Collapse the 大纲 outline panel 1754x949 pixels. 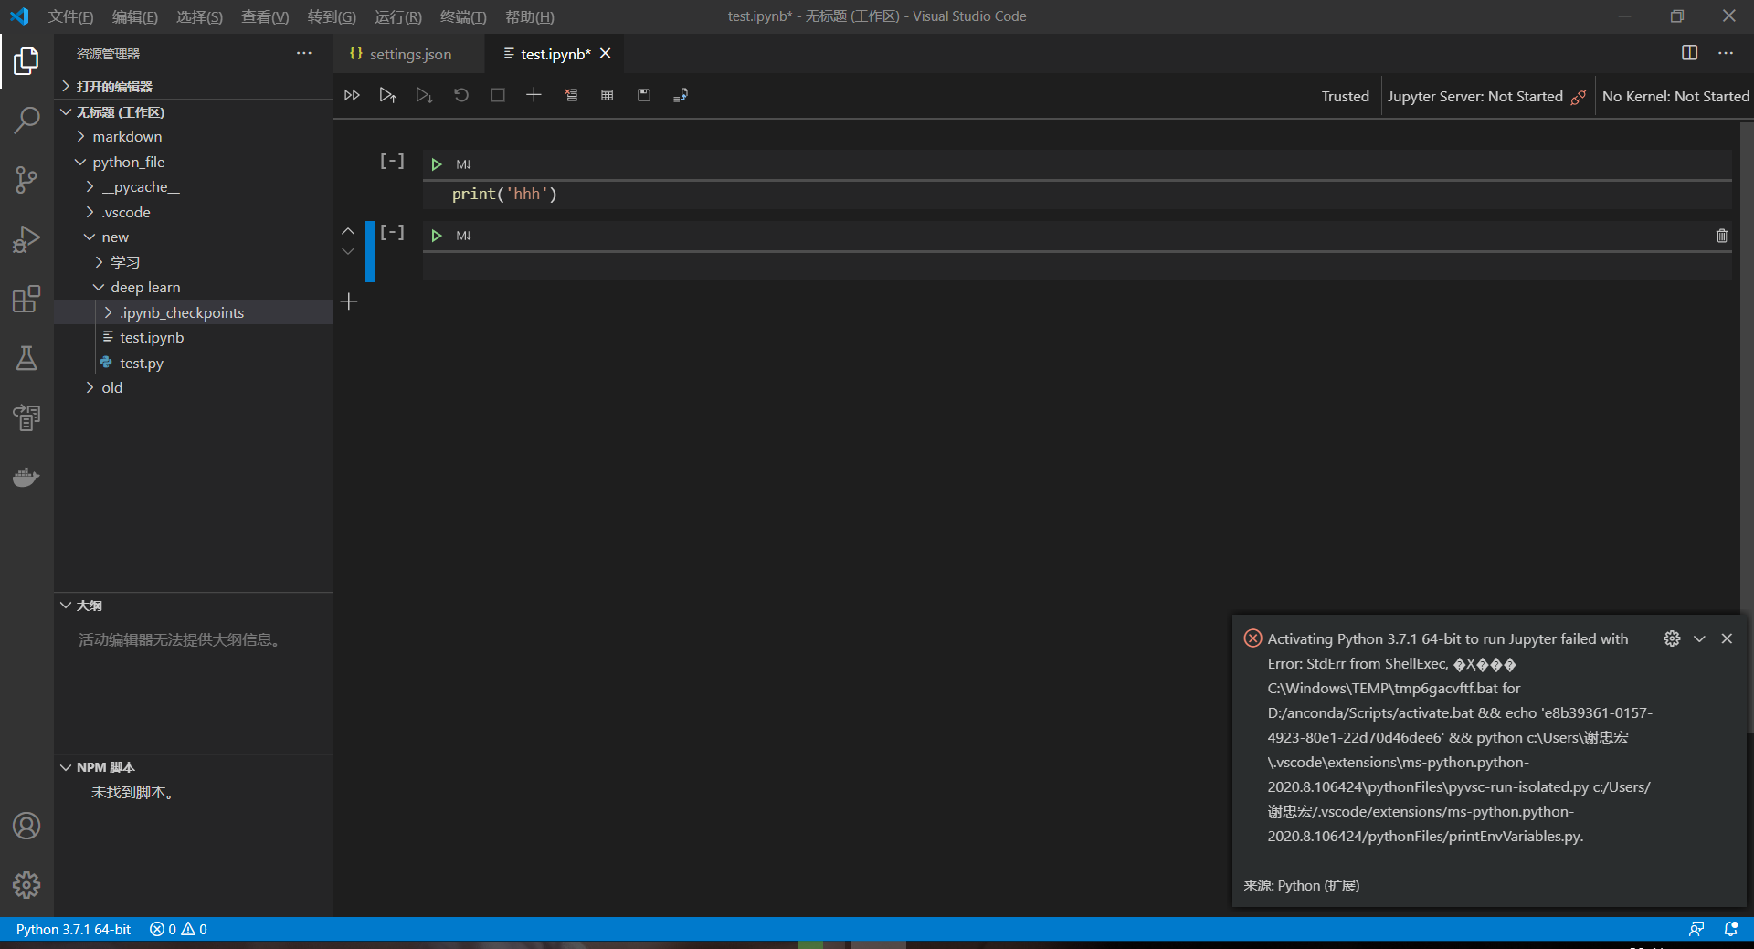194,605
